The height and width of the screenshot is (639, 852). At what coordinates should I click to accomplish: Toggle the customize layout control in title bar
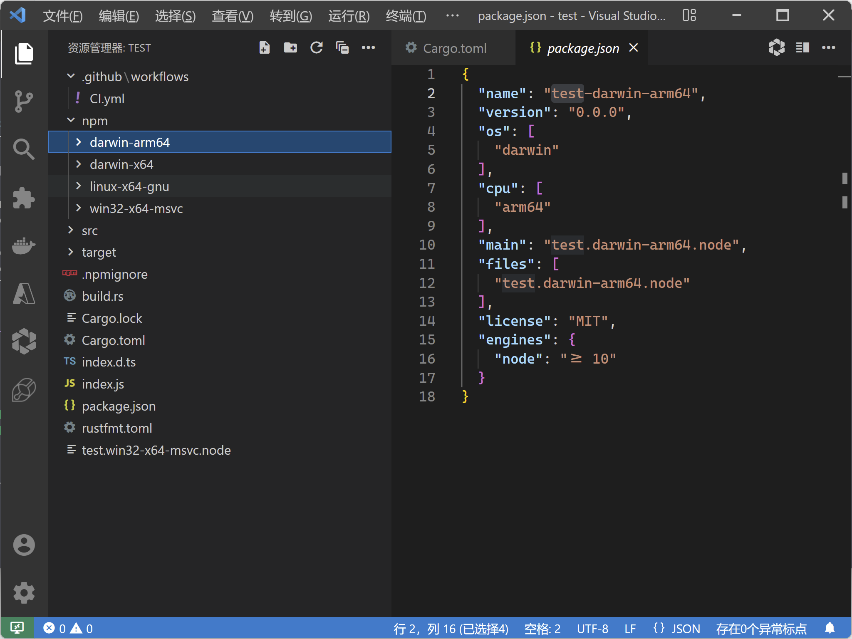pos(689,15)
